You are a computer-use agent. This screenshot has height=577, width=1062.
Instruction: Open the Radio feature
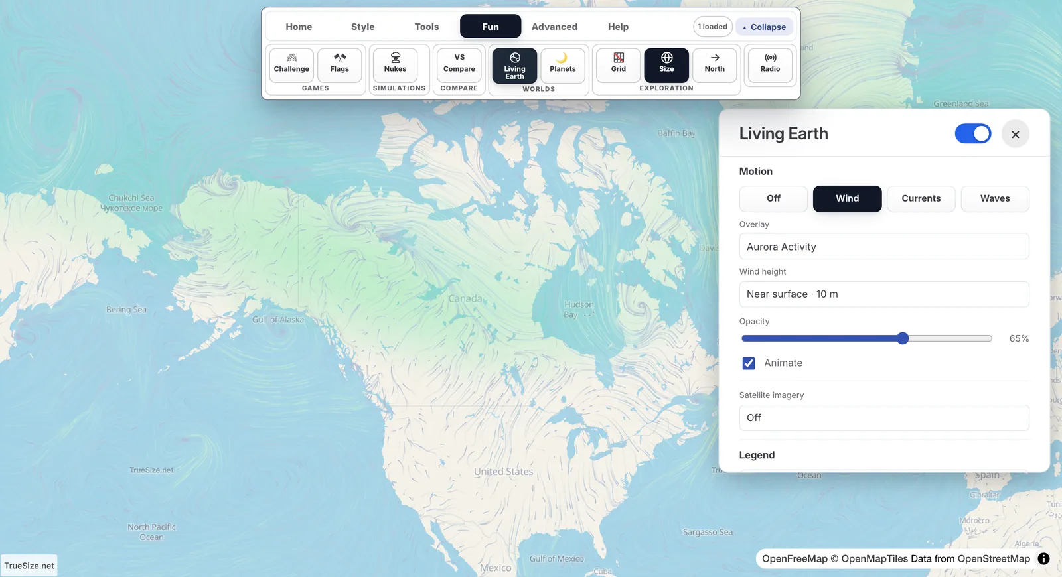coord(770,64)
